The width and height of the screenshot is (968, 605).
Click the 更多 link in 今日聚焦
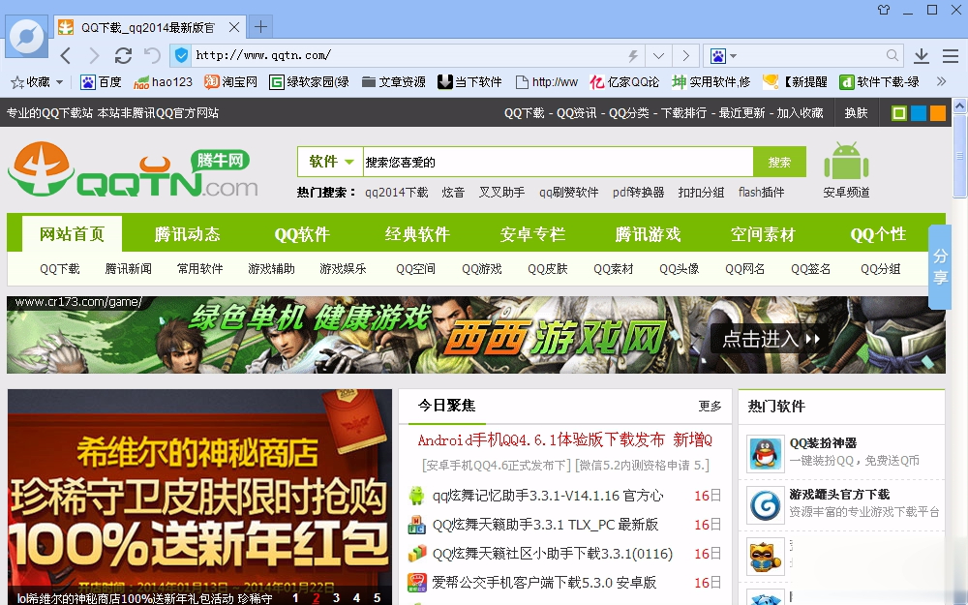coord(710,406)
